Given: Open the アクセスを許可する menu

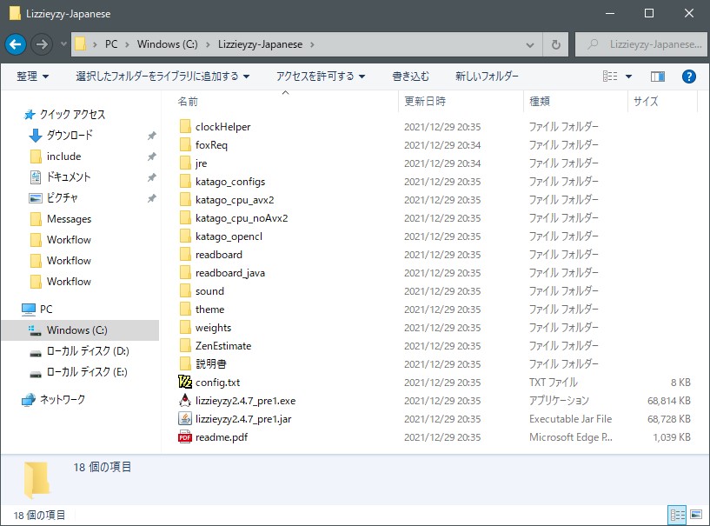Looking at the screenshot, I should coord(321,77).
